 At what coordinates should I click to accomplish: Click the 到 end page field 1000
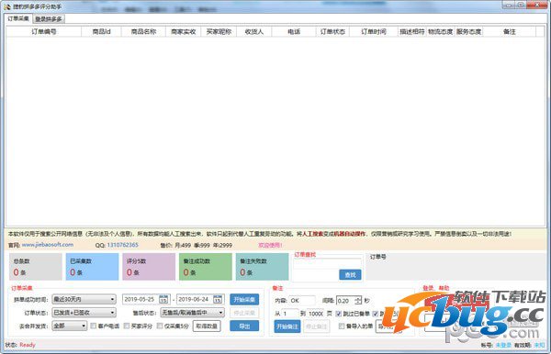point(316,314)
